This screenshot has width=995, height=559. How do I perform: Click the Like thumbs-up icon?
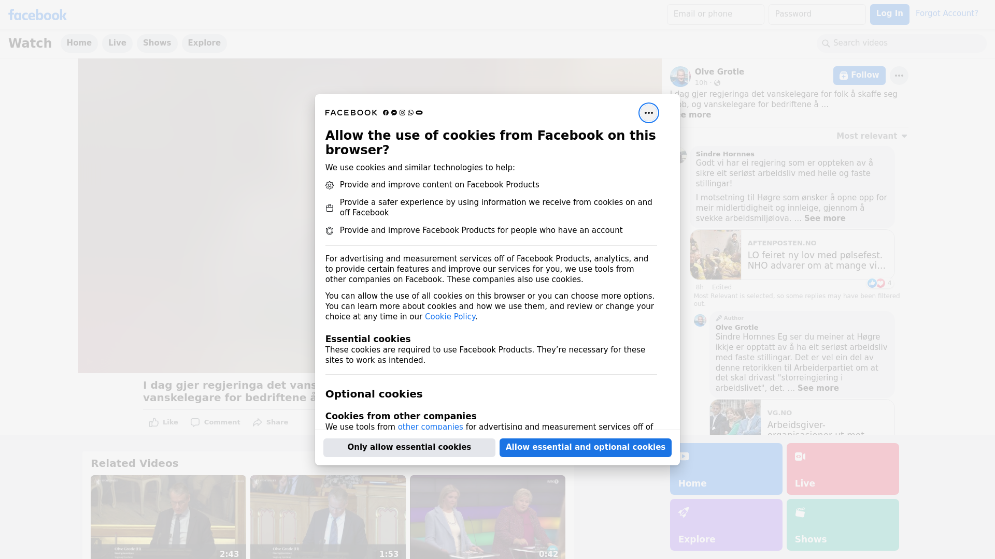pyautogui.click(x=154, y=422)
